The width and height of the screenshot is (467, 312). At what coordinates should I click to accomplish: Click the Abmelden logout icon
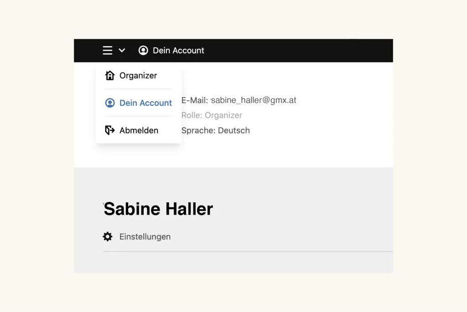[109, 130]
